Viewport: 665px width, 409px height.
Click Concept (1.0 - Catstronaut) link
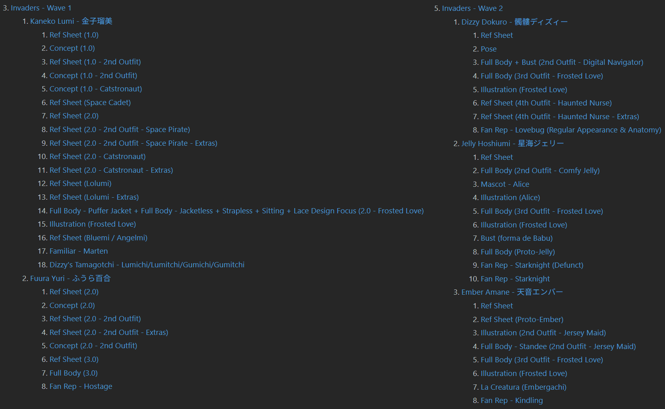(x=96, y=89)
